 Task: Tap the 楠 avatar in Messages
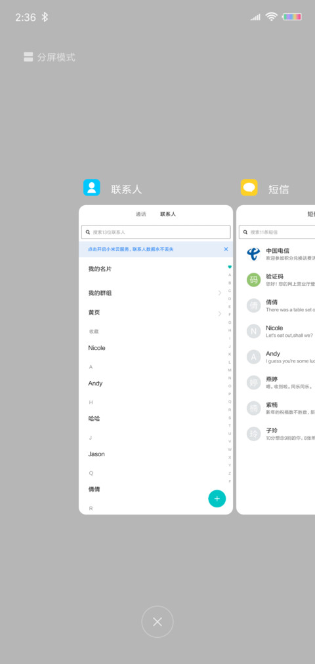tap(253, 408)
